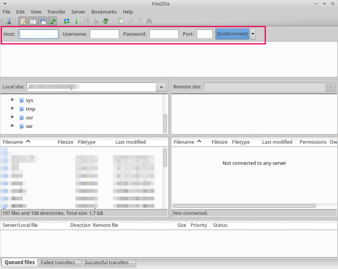Click the Priority queue column header
The height and width of the screenshot is (269, 338).
click(199, 225)
